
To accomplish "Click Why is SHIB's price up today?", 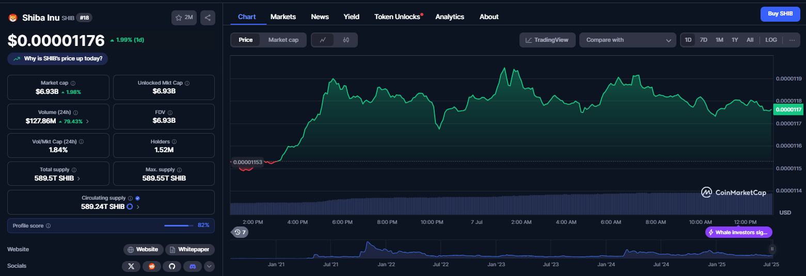I will (58, 58).
